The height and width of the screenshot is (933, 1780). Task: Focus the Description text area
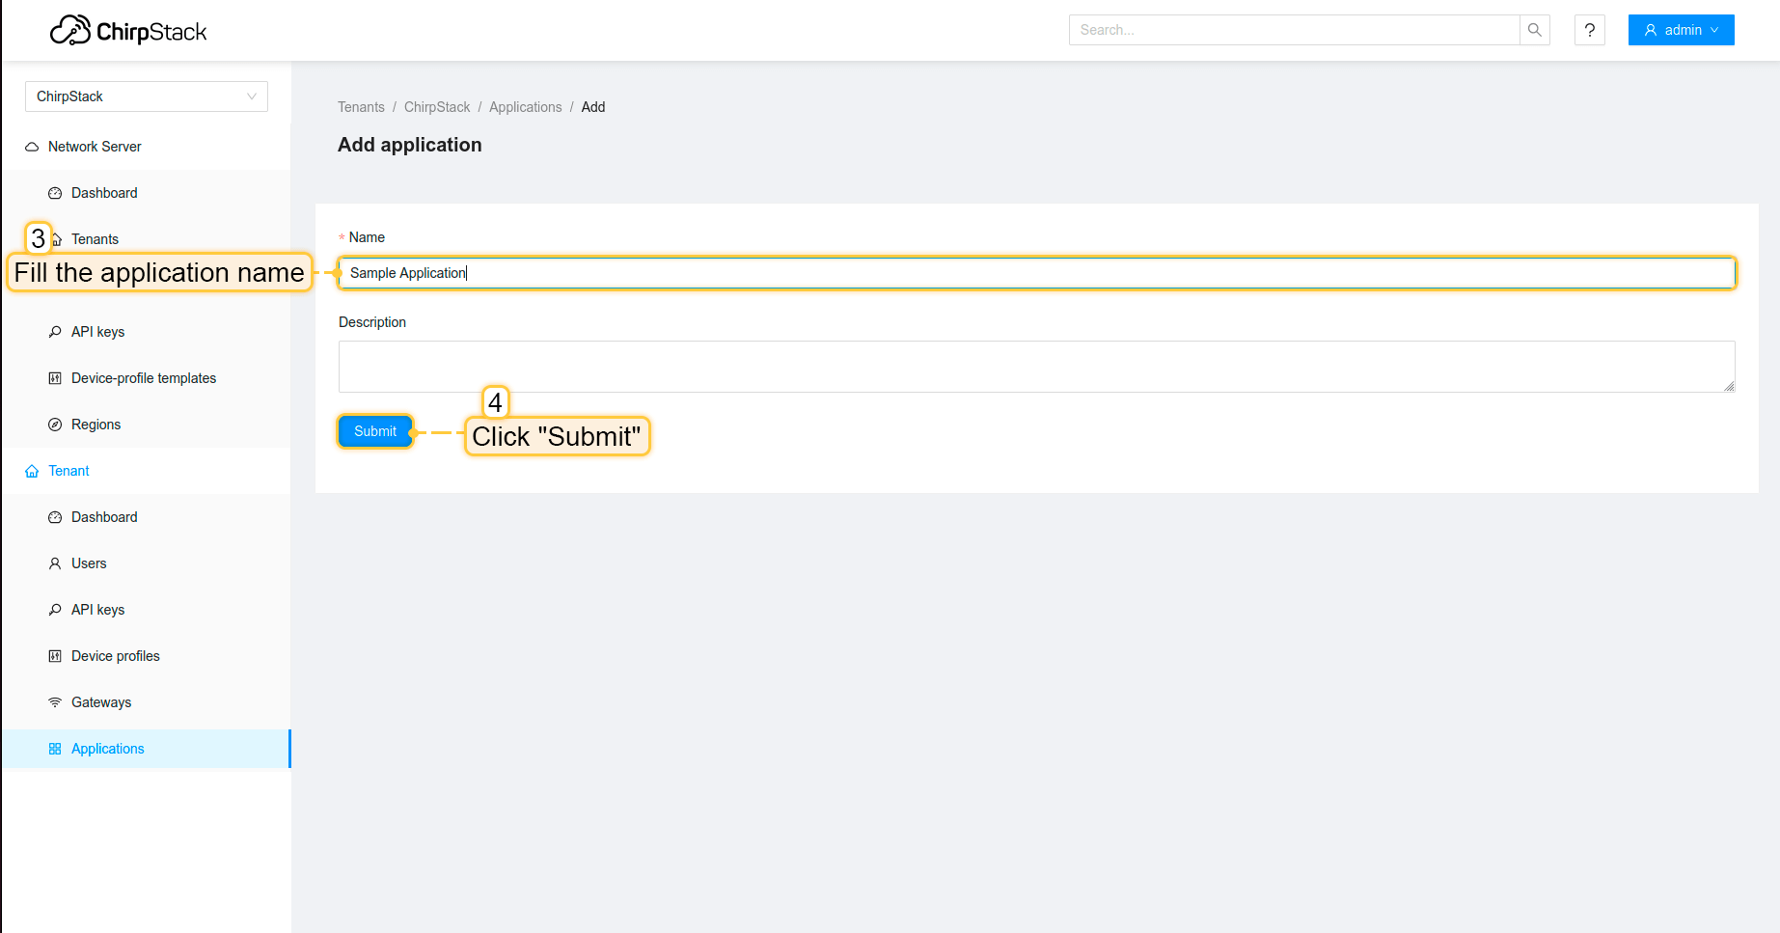[1036, 367]
